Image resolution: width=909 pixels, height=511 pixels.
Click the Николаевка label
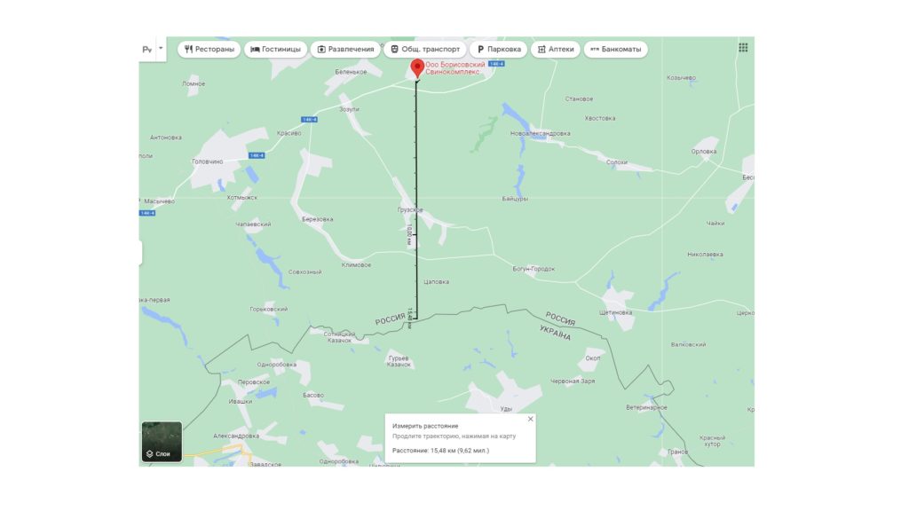(x=705, y=255)
